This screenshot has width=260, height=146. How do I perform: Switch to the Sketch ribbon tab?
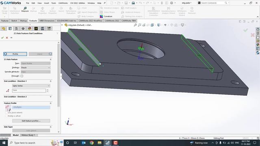[x=14, y=21]
